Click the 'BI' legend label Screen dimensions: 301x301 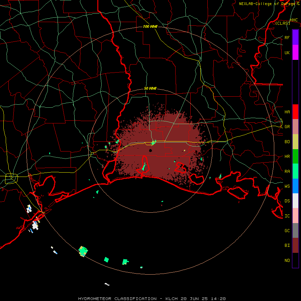tap(287, 245)
